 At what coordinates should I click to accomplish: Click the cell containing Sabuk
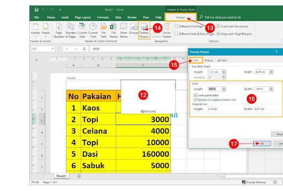click(98, 166)
